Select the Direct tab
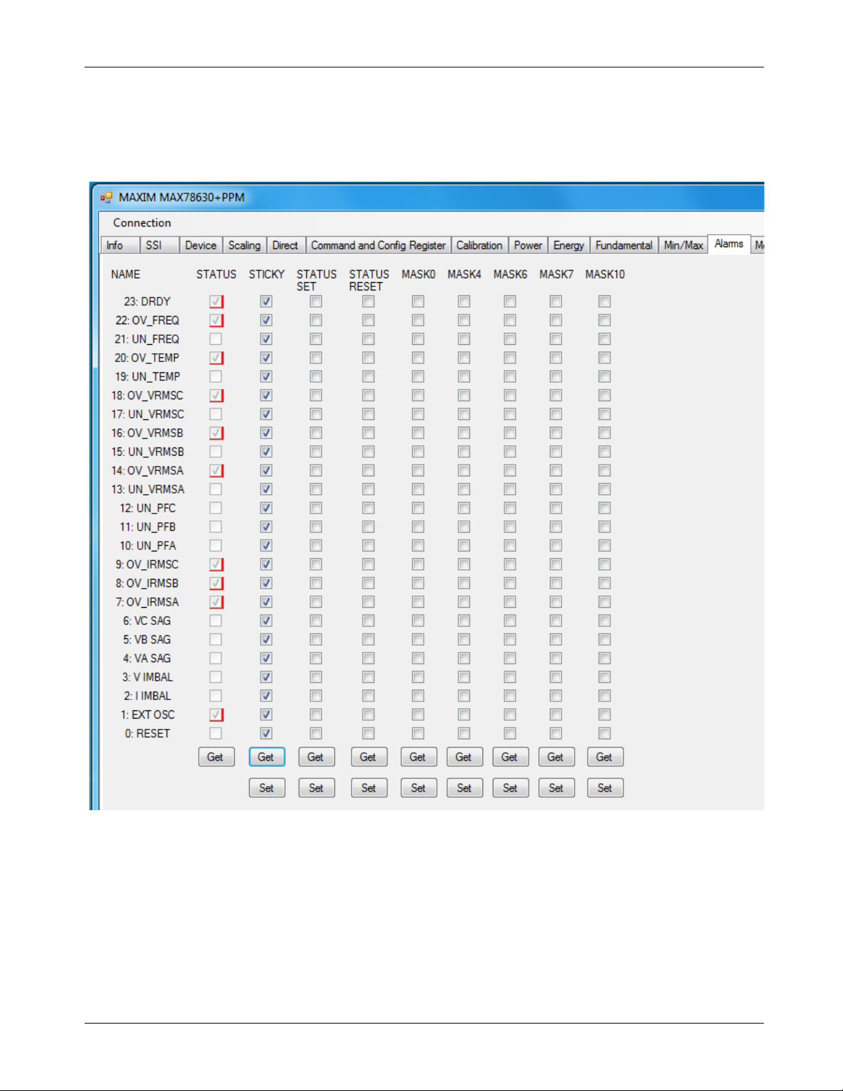 [x=286, y=246]
